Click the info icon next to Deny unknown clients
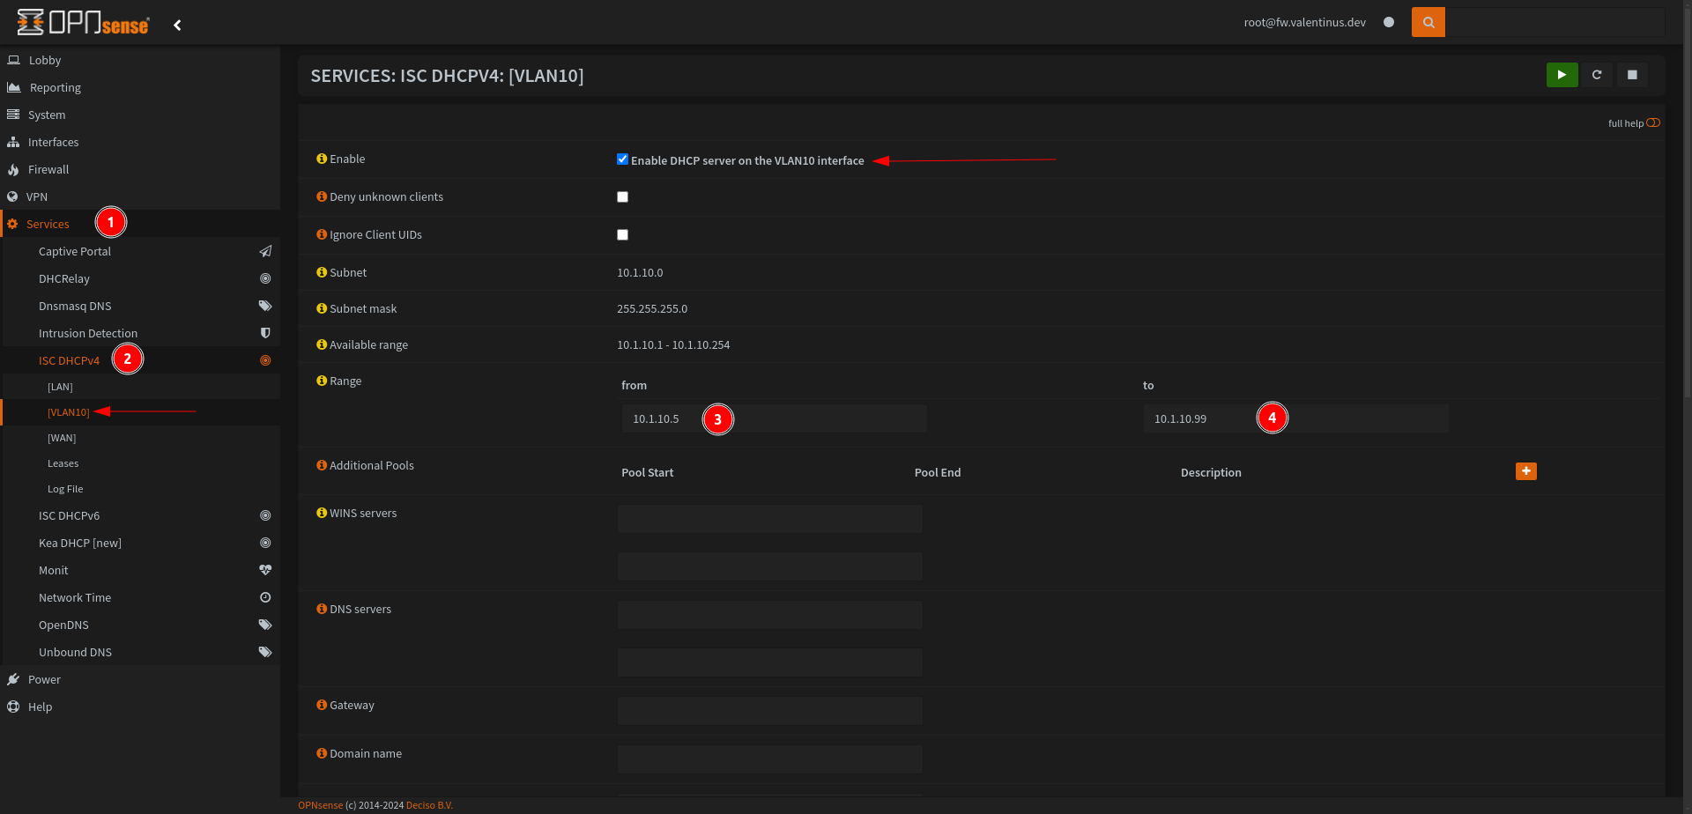The image size is (1692, 814). [322, 196]
